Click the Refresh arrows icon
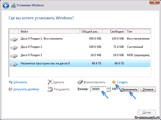Viewport: 161px width, 120px height. coord(11,82)
